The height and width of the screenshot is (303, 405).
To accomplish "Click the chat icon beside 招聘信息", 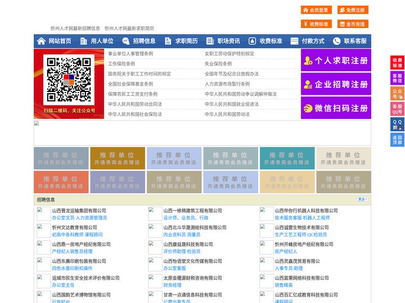I will (x=126, y=41).
